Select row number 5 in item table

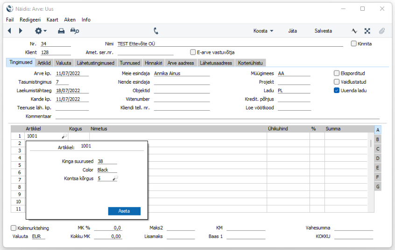point(20,165)
